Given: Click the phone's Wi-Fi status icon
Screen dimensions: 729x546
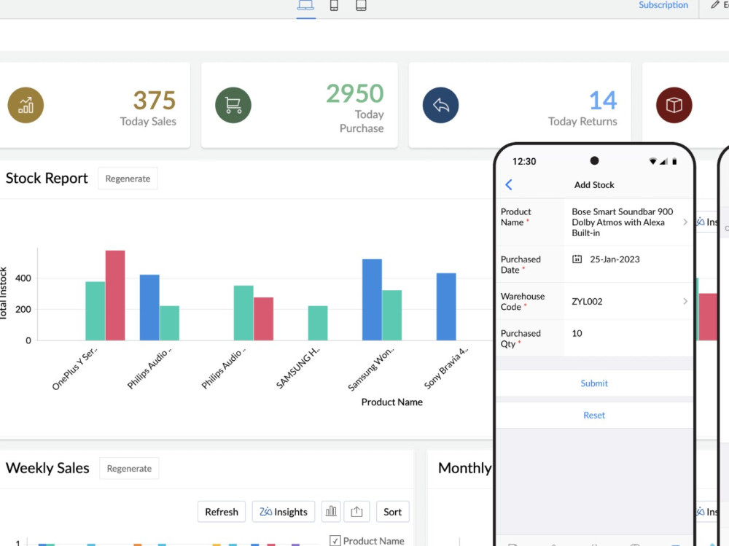Looking at the screenshot, I should [x=652, y=161].
